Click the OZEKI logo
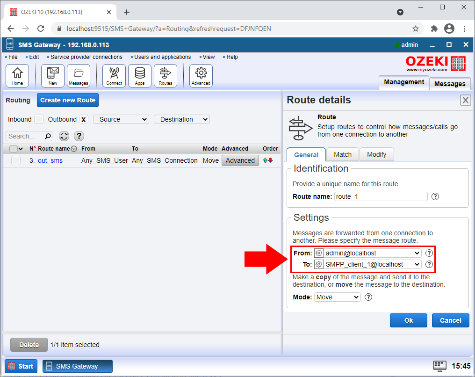This screenshot has height=377, width=475. [x=436, y=63]
